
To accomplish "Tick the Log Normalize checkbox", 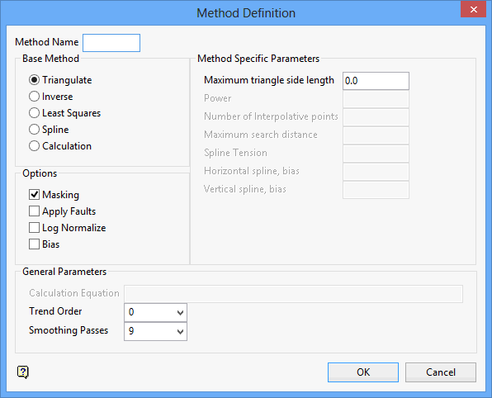I will coord(34,228).
